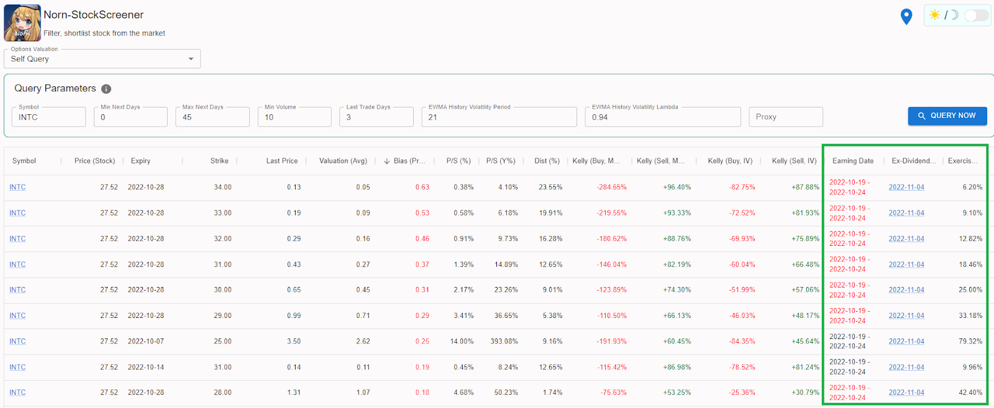Click the -284.65% Kelly buy value
The width and height of the screenshot is (994, 408).
tap(611, 187)
